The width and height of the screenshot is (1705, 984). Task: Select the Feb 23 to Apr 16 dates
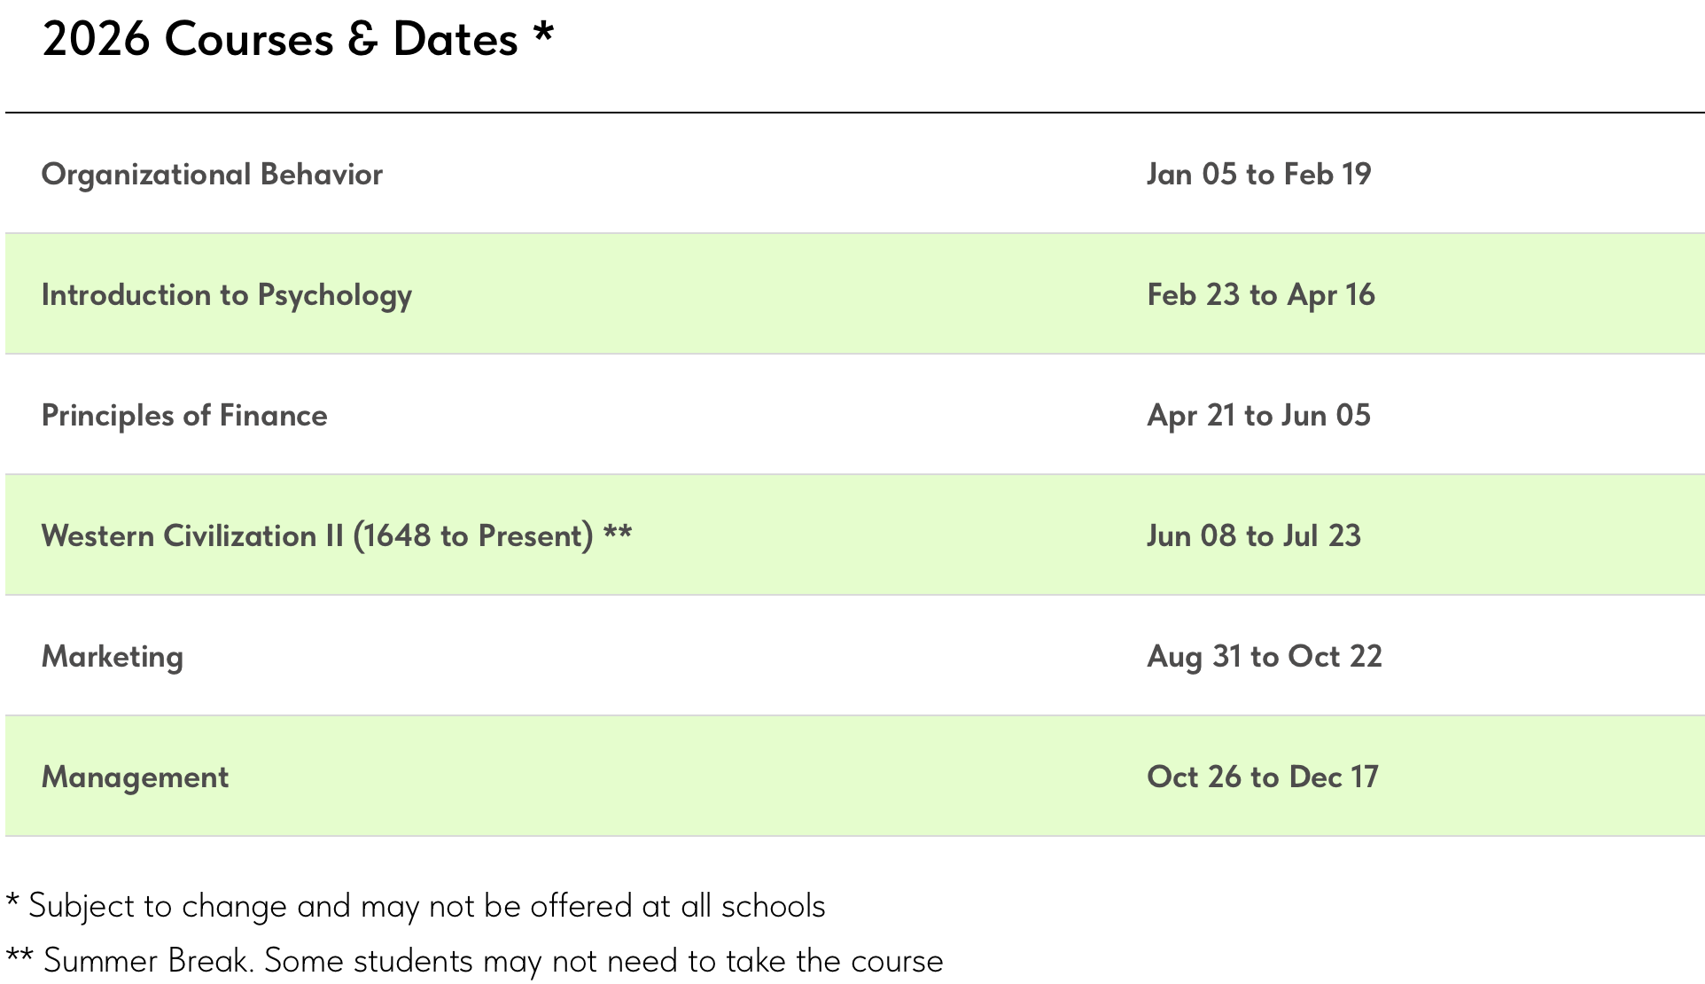coord(1260,295)
